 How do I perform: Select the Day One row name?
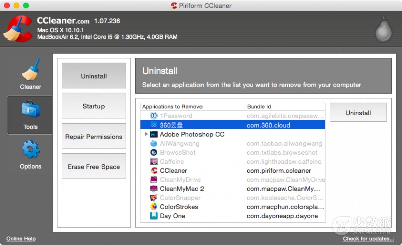click(172, 216)
